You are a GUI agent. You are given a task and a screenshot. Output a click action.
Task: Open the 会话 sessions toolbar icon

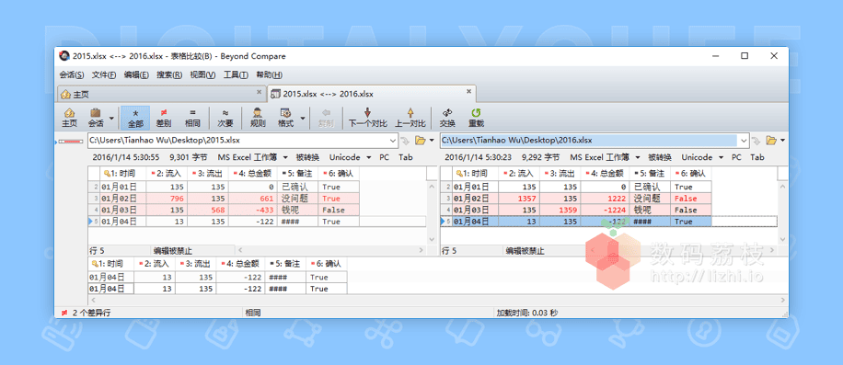96,118
